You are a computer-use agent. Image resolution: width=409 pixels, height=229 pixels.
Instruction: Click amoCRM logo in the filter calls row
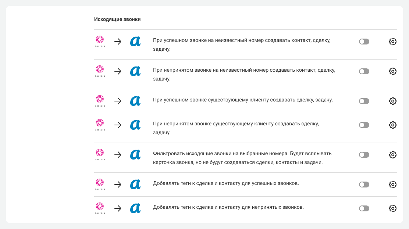pos(135,155)
